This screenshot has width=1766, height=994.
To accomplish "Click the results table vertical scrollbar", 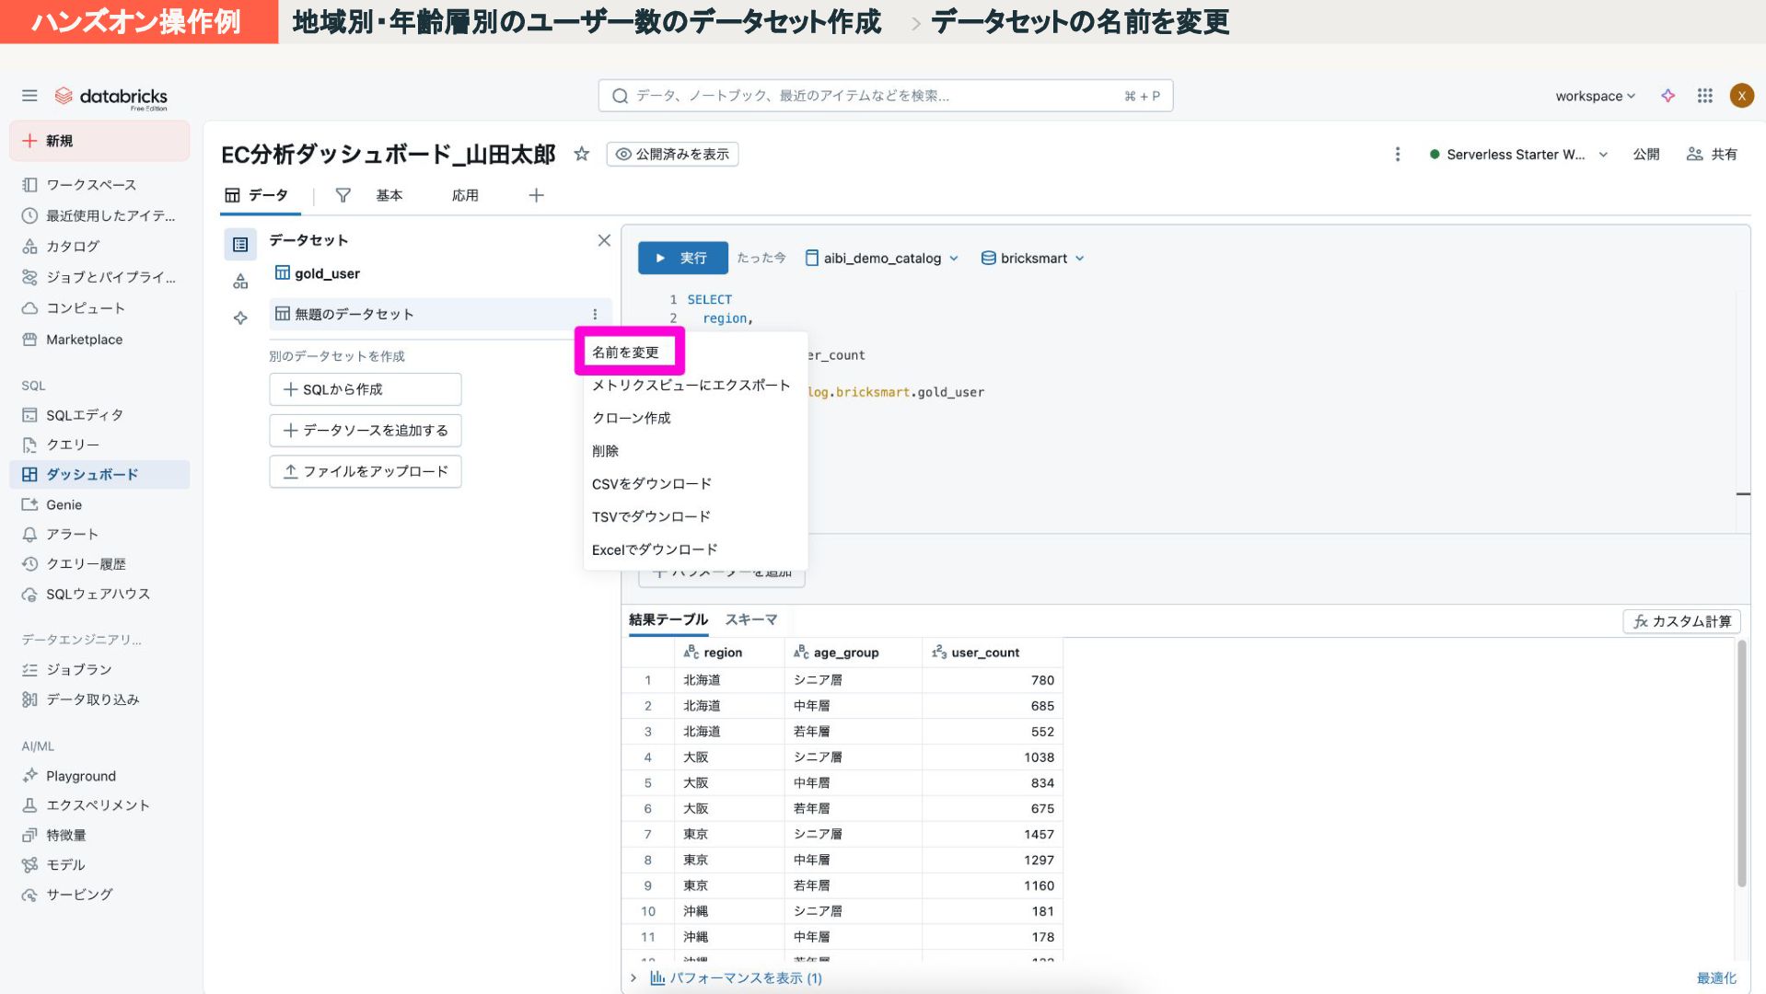I will click(1740, 764).
